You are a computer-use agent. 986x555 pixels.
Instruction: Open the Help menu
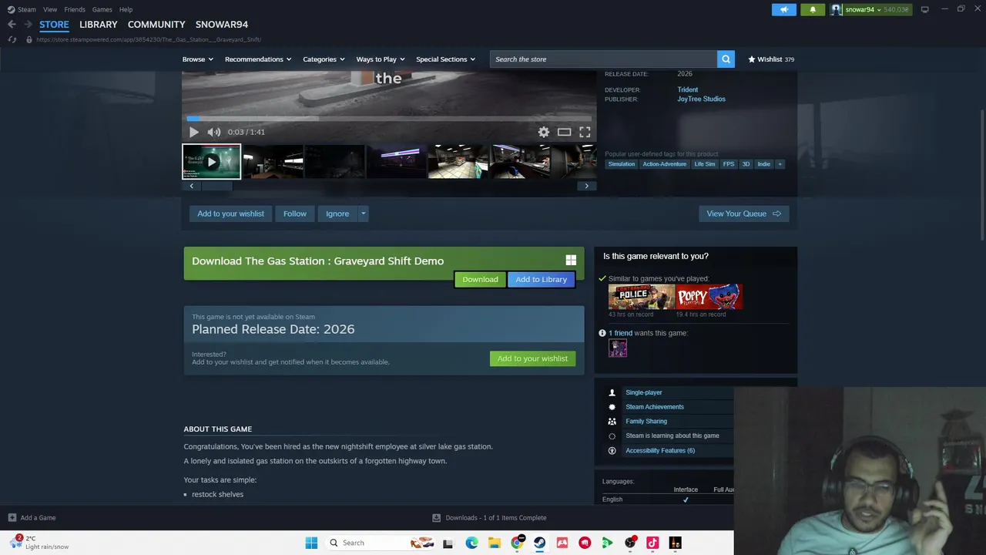click(x=126, y=9)
